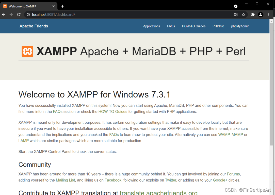This screenshot has height=195, width=275.
Task: Open the browser extensions puzzle icon
Action: (x=253, y=14)
